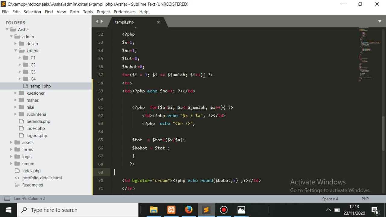Close the tampil.php tab
The image size is (386, 217).
click(158, 22)
